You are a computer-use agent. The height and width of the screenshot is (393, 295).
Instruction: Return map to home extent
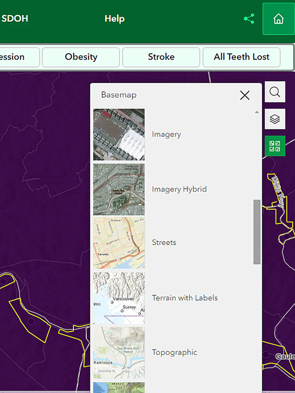click(278, 19)
